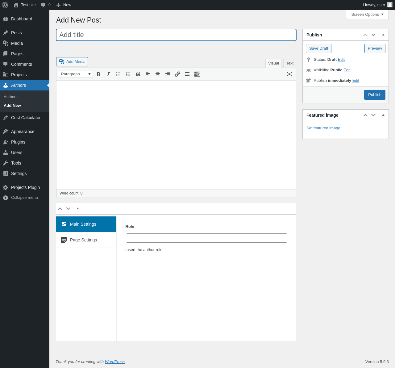Open Media library menu item
The image size is (395, 368).
pos(25,43)
